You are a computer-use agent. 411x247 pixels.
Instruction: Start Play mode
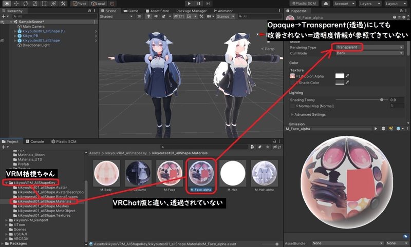(x=189, y=4)
